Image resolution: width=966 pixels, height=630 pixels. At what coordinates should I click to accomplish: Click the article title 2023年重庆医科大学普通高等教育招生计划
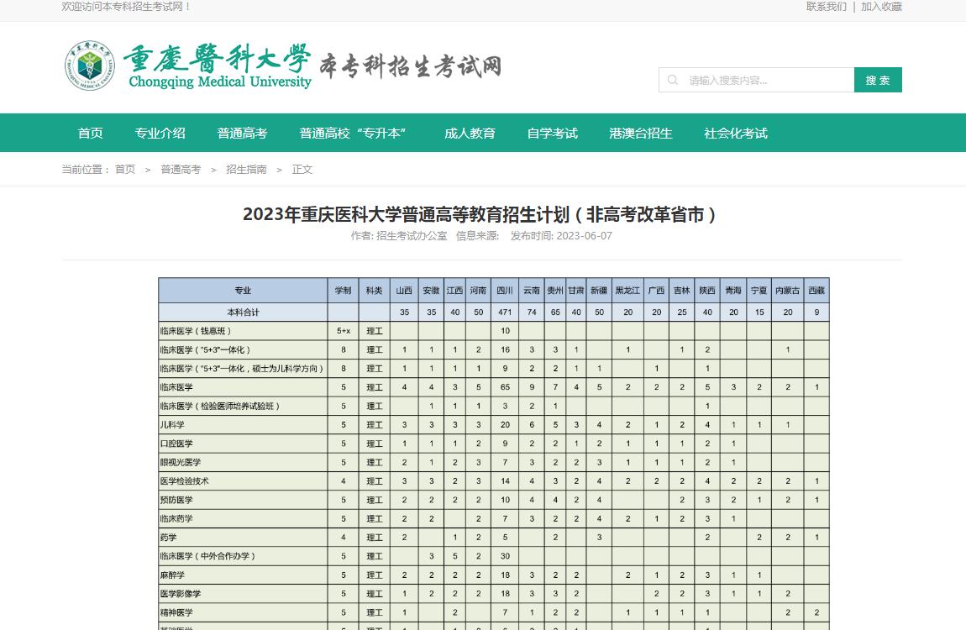(x=480, y=214)
